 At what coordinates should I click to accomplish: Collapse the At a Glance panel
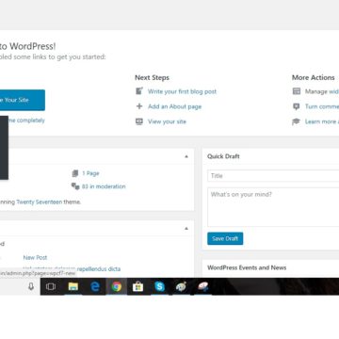(186, 156)
